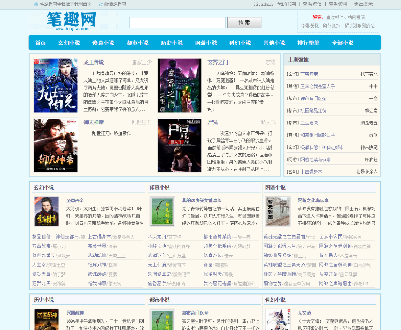Open 完美世界 in 玄幻小说 list

(x=97, y=246)
